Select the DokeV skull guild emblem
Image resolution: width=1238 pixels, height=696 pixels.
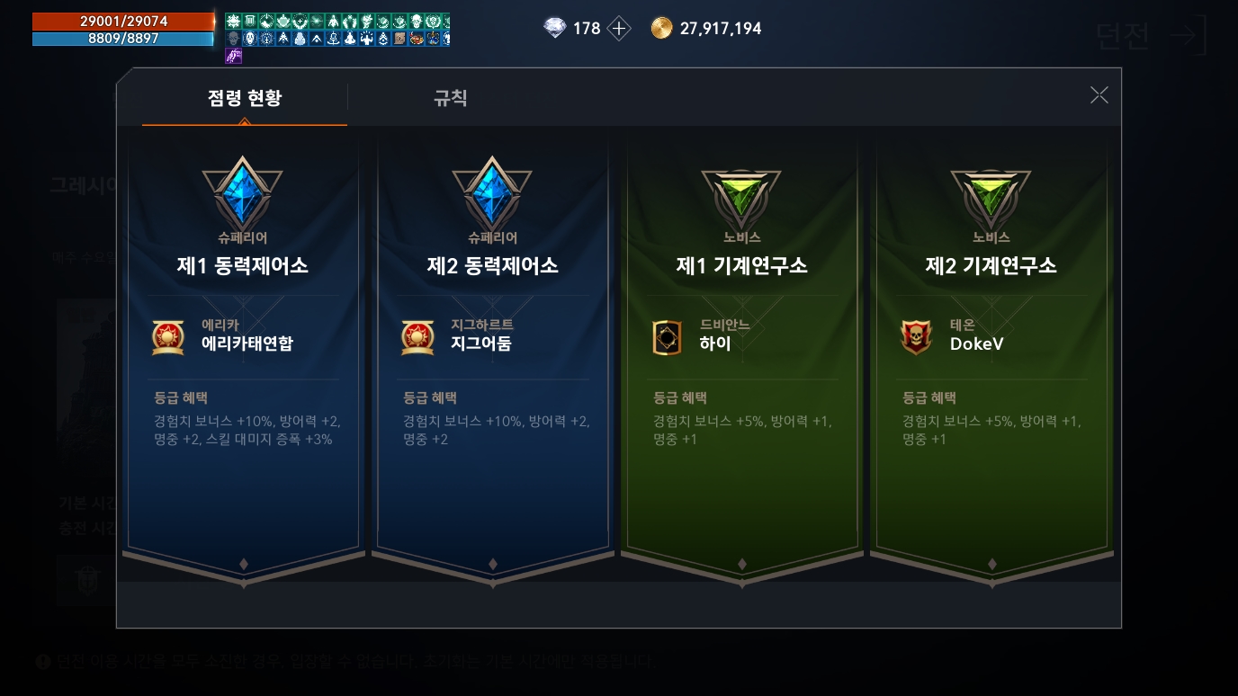point(916,337)
